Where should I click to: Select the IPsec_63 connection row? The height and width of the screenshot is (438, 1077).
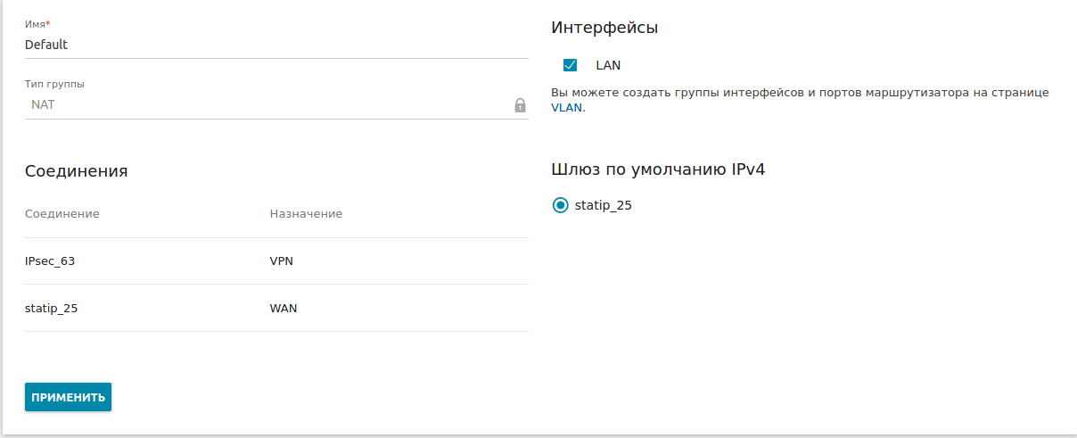(x=50, y=261)
